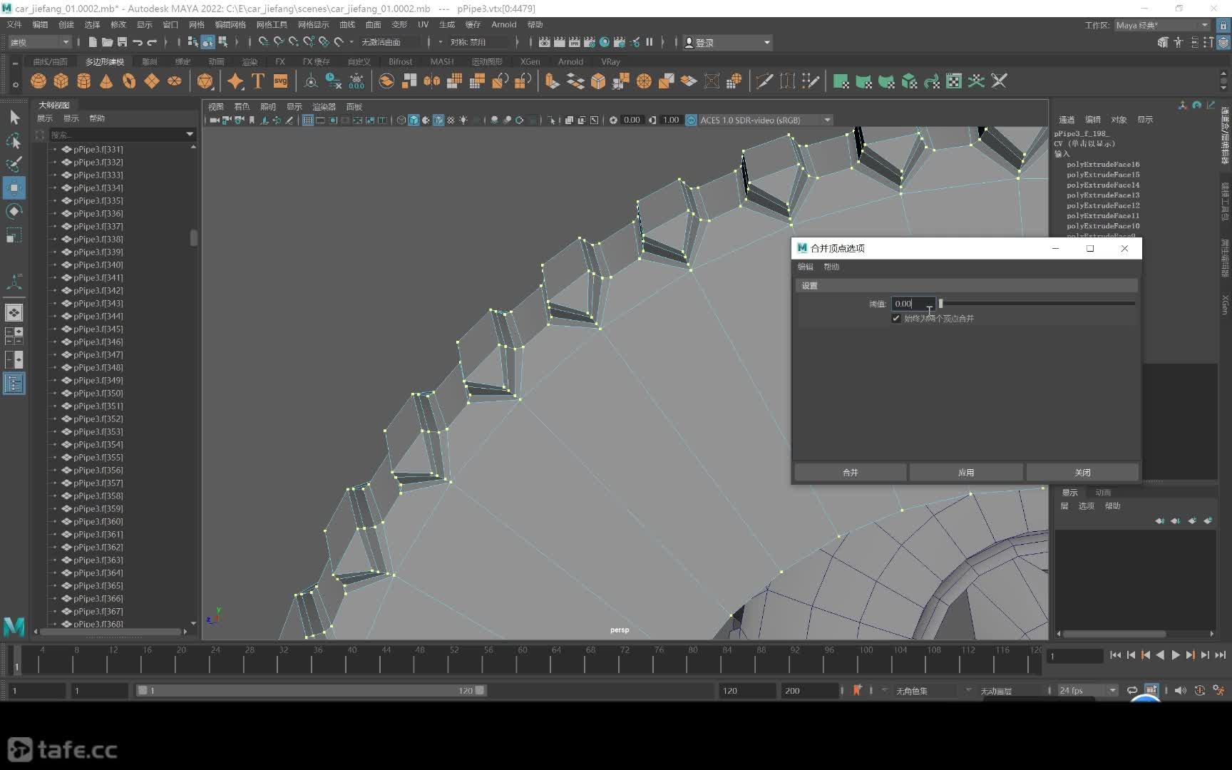Viewport: 1232px width, 770px height.
Task: Create a polygon sphere from the shelf
Action: [x=38, y=81]
